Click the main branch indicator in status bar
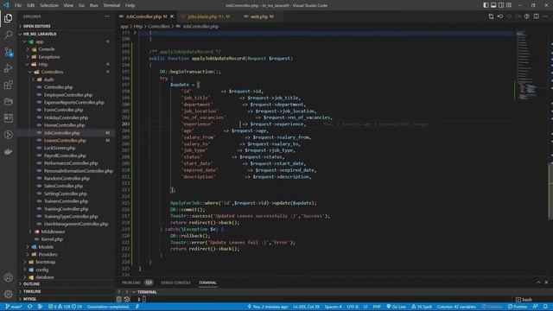Image resolution: width=553 pixels, height=311 pixels. pyautogui.click(x=14, y=307)
